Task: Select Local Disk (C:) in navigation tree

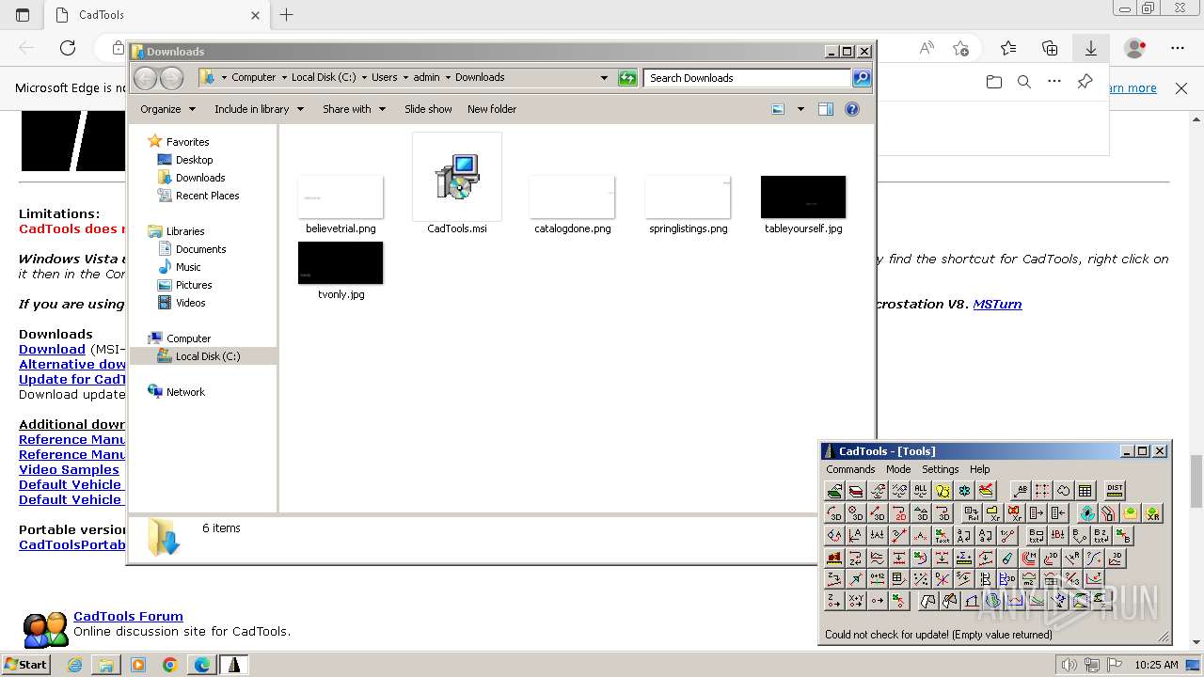Action: click(x=203, y=356)
